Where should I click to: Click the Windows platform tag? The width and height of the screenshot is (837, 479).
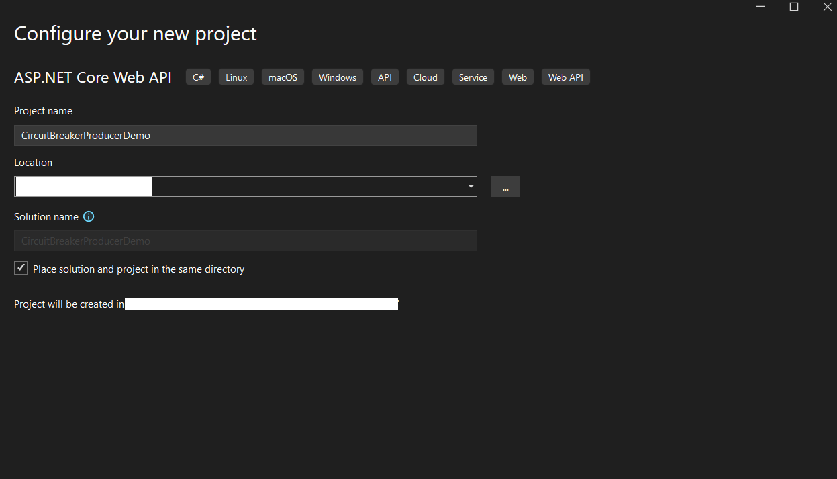click(337, 77)
